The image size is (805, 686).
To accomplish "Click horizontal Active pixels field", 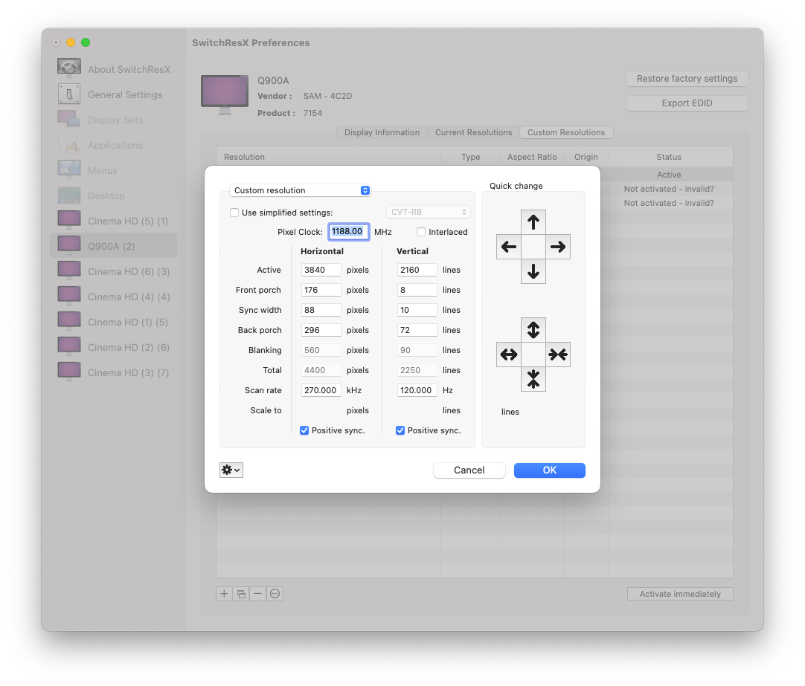I will pyautogui.click(x=321, y=270).
